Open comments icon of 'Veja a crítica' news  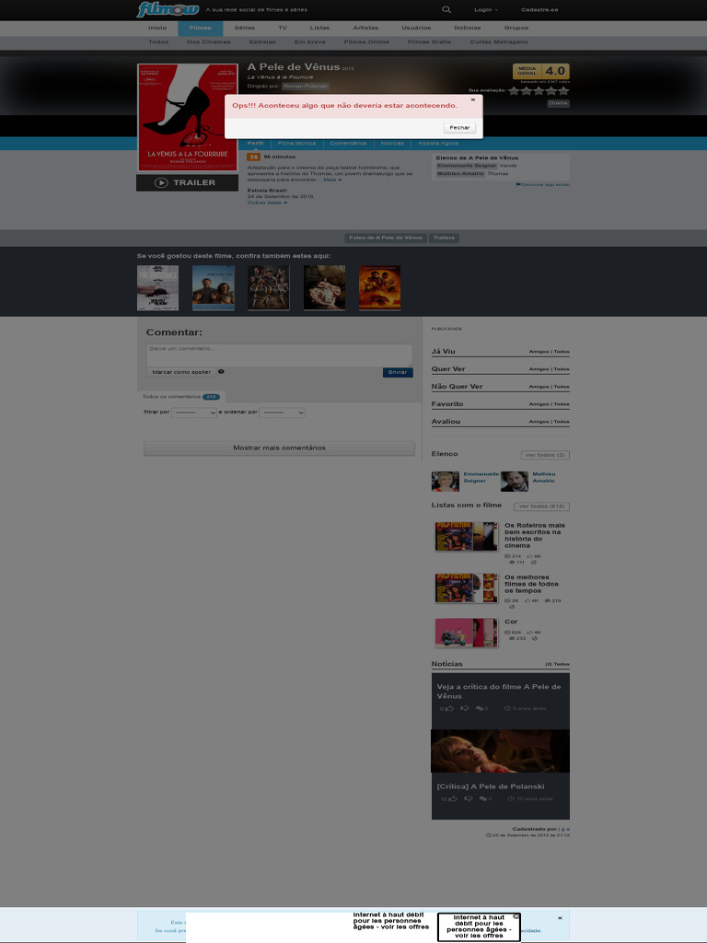480,708
